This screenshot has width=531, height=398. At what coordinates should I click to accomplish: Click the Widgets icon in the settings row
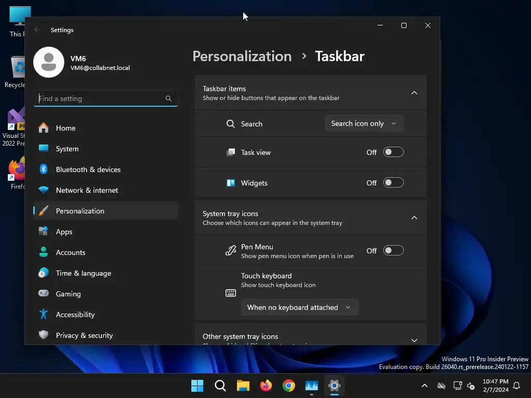[231, 183]
